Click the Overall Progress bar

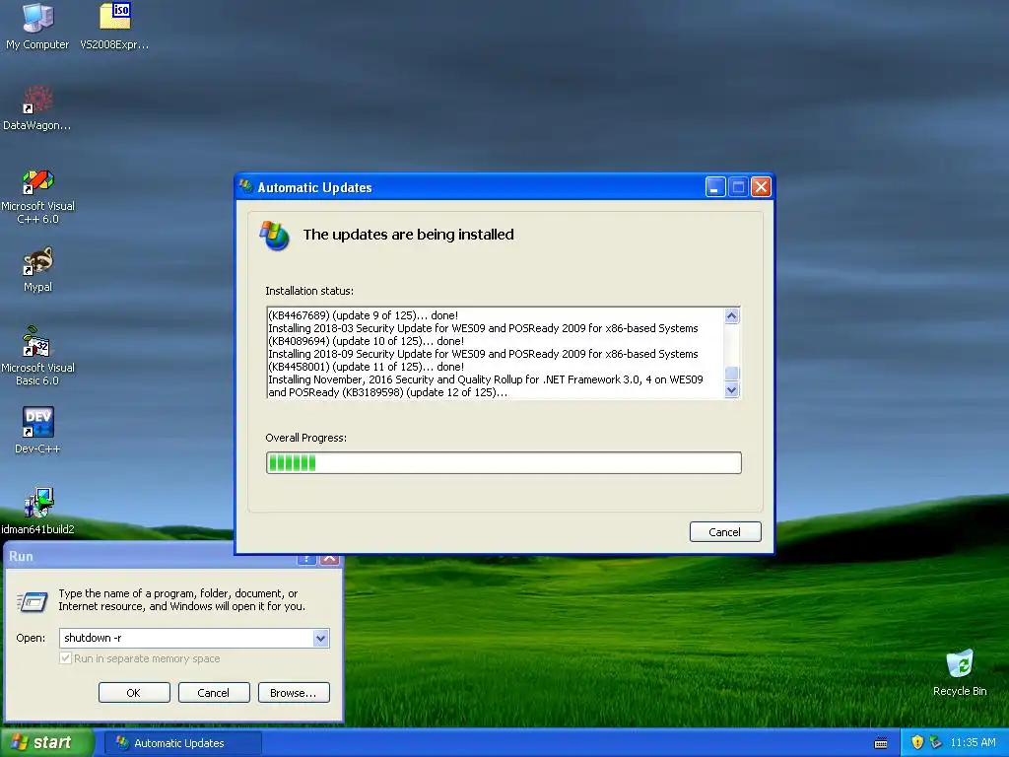pyautogui.click(x=504, y=463)
